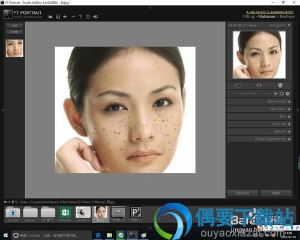Go up a folder with the up arrow icon
This screenshot has height=240, width=300.
(x=13, y=202)
